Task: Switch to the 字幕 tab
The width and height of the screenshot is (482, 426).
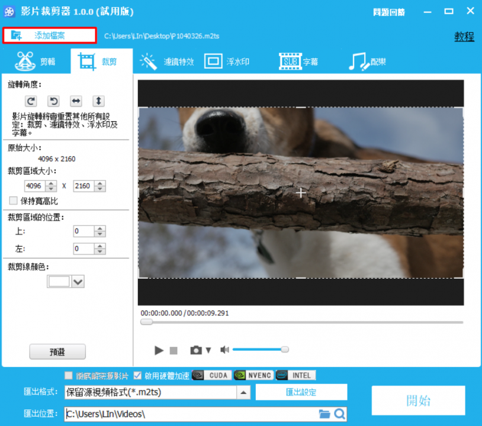Action: (x=298, y=62)
